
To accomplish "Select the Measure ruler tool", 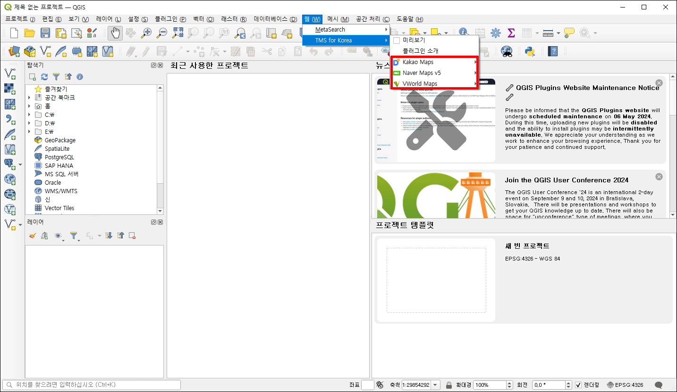I will (x=548, y=33).
